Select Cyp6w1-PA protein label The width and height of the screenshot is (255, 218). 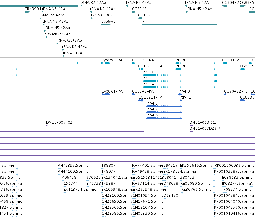click(x=112, y=92)
